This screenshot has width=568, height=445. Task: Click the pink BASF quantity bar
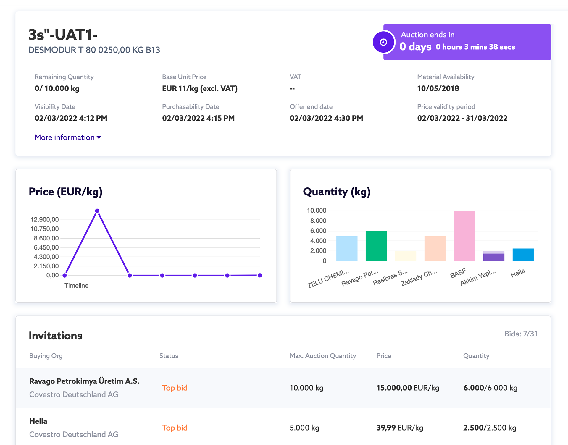point(464,236)
